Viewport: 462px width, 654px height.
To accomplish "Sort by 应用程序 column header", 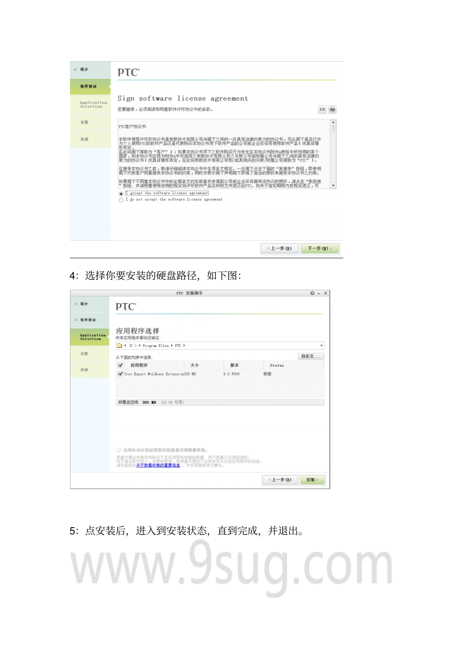I will [x=139, y=365].
